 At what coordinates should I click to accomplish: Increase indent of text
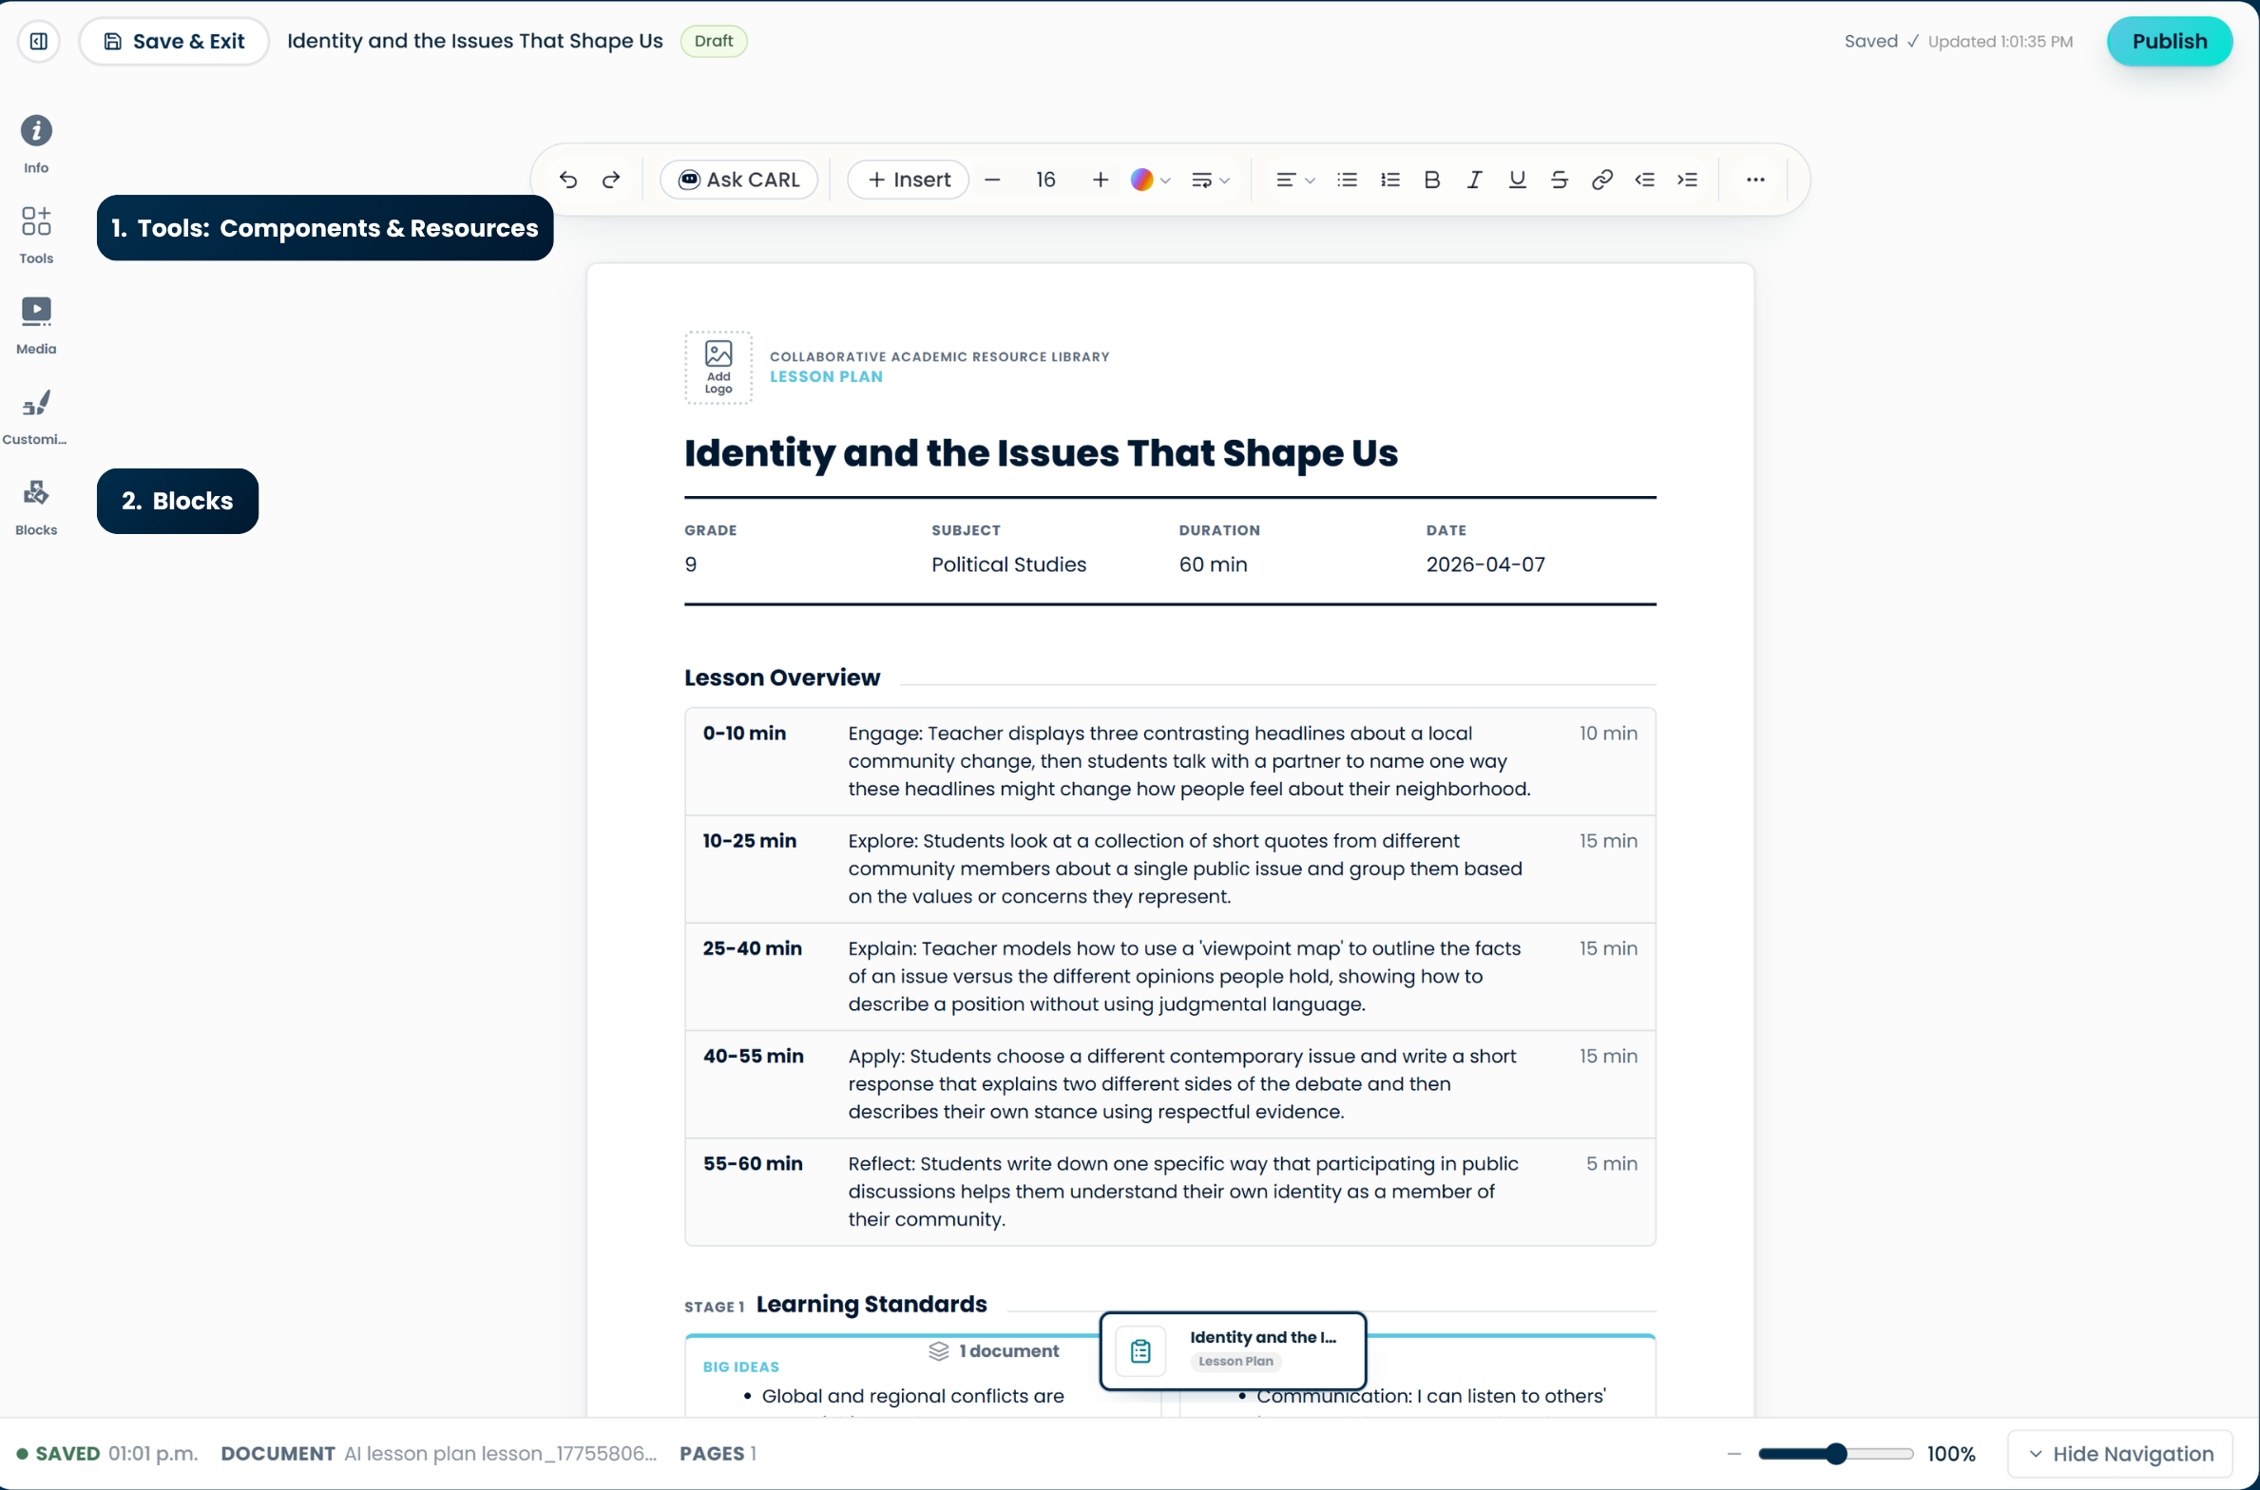pos(1688,180)
